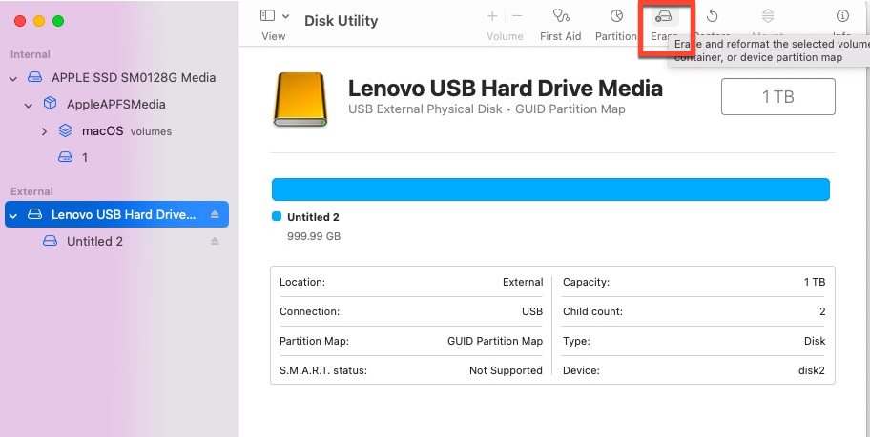This screenshot has width=870, height=437.
Task: Select APPLE SSD SM0128G Media in sidebar
Action: 134,77
